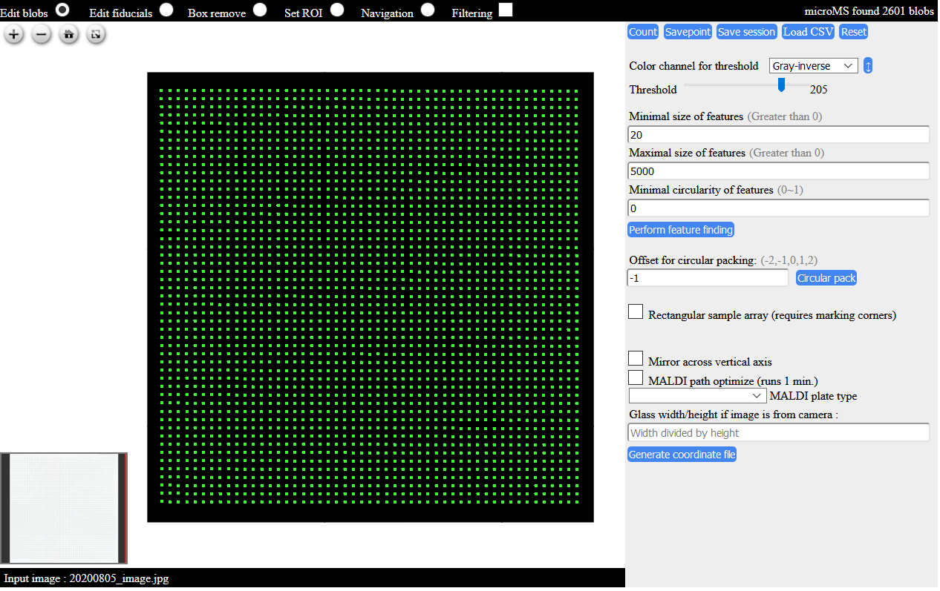Focus the Maximal size of features field
Screen dimensions: 940x591
tap(779, 171)
